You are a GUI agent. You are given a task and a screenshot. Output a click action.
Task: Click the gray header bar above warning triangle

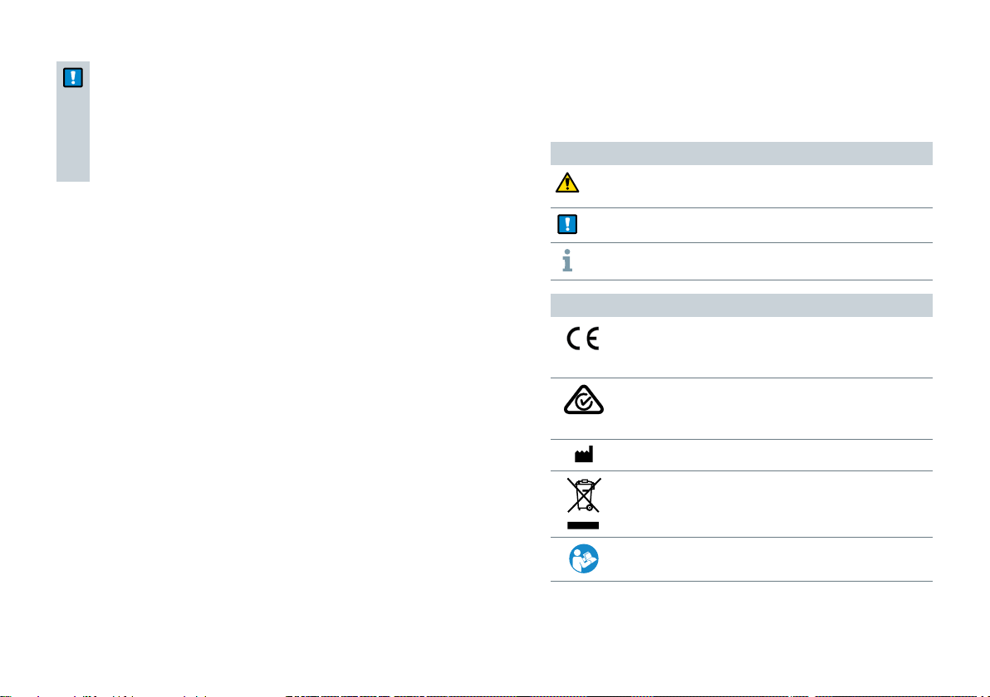click(x=741, y=154)
